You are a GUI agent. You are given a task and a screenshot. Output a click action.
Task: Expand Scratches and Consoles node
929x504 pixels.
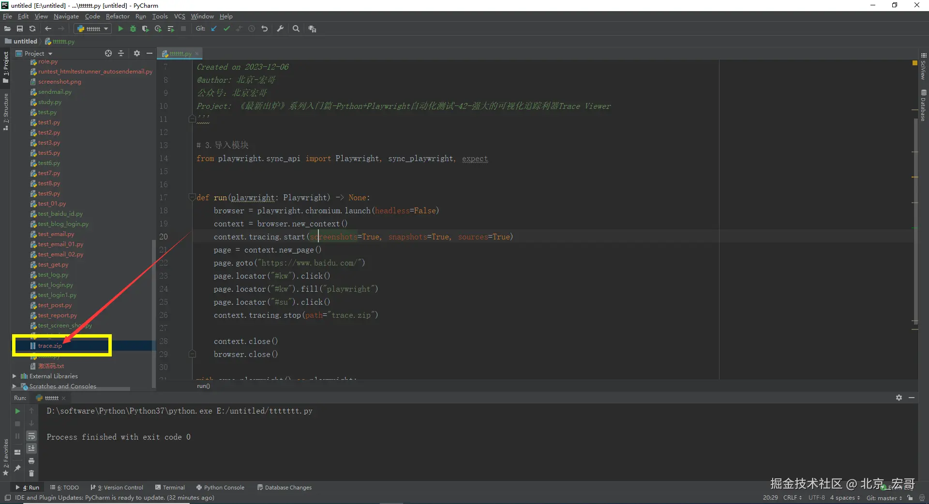pos(15,386)
